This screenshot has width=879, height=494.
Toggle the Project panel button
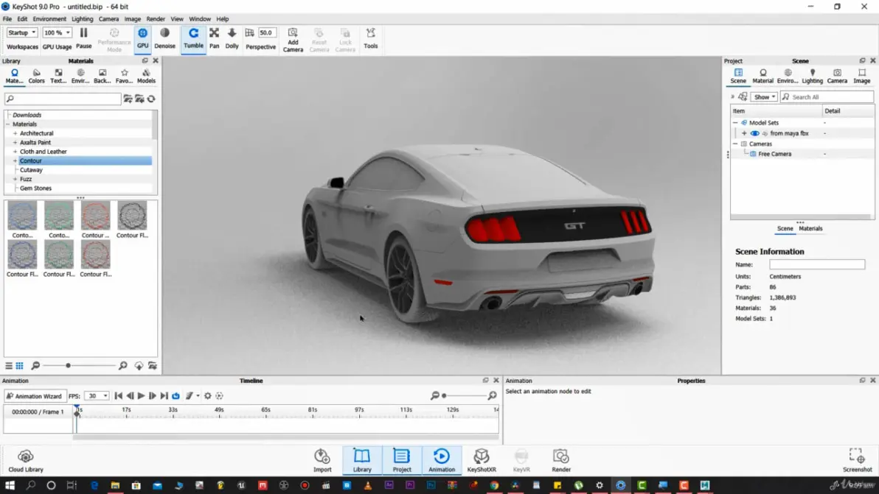402,461
